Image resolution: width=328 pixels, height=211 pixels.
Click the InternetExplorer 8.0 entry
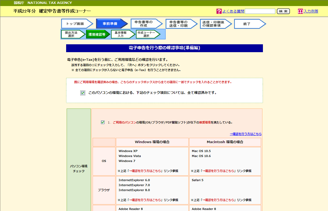134,190
